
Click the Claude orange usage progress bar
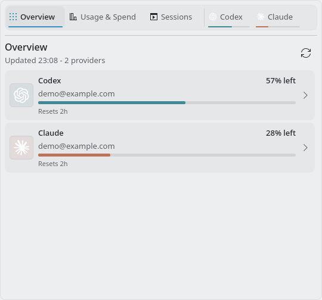click(167, 155)
